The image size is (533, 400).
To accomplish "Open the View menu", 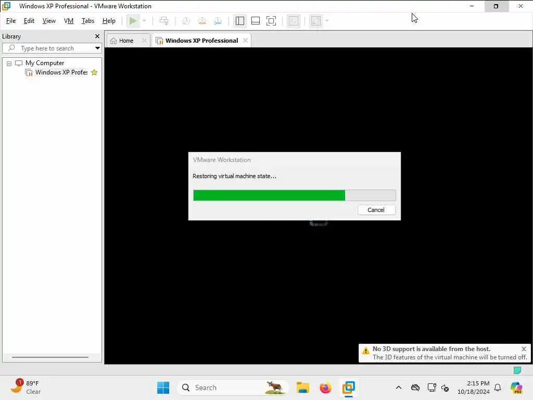I will pyautogui.click(x=49, y=21).
